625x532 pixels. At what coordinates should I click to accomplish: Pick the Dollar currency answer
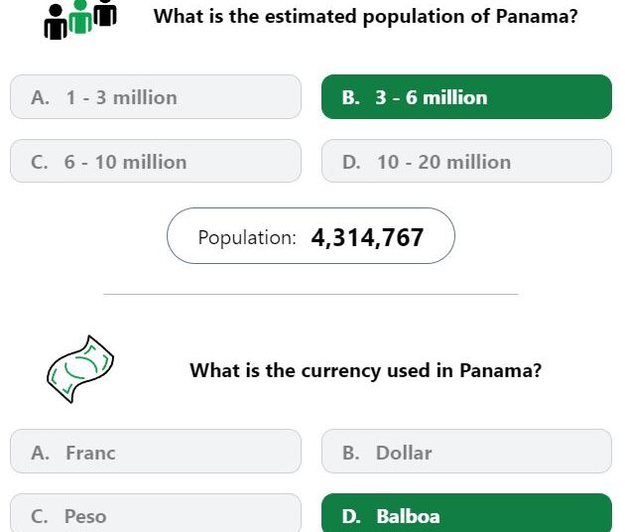[x=466, y=452]
